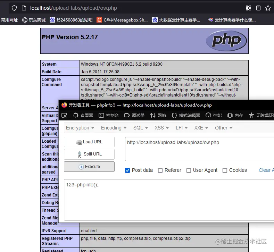Click the Split URL button

point(89,154)
